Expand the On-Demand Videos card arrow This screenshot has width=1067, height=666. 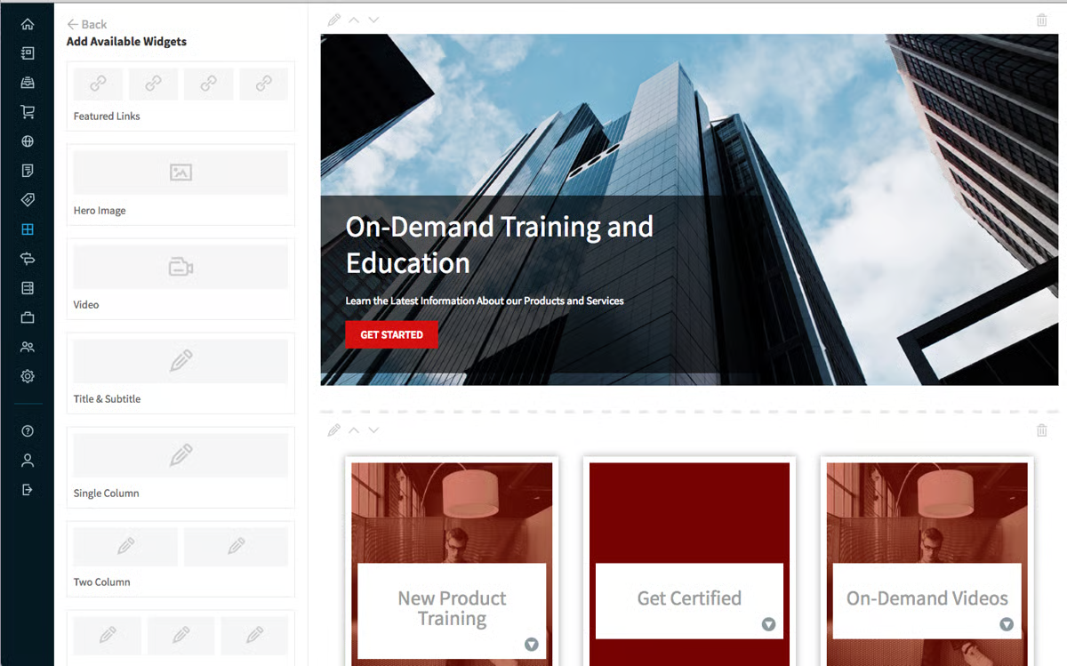click(x=1006, y=624)
